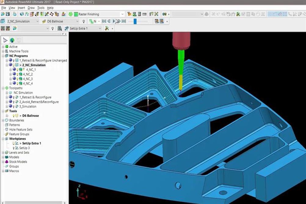Open the 2_NC_Simulation dropdown in toolbar

point(38,21)
